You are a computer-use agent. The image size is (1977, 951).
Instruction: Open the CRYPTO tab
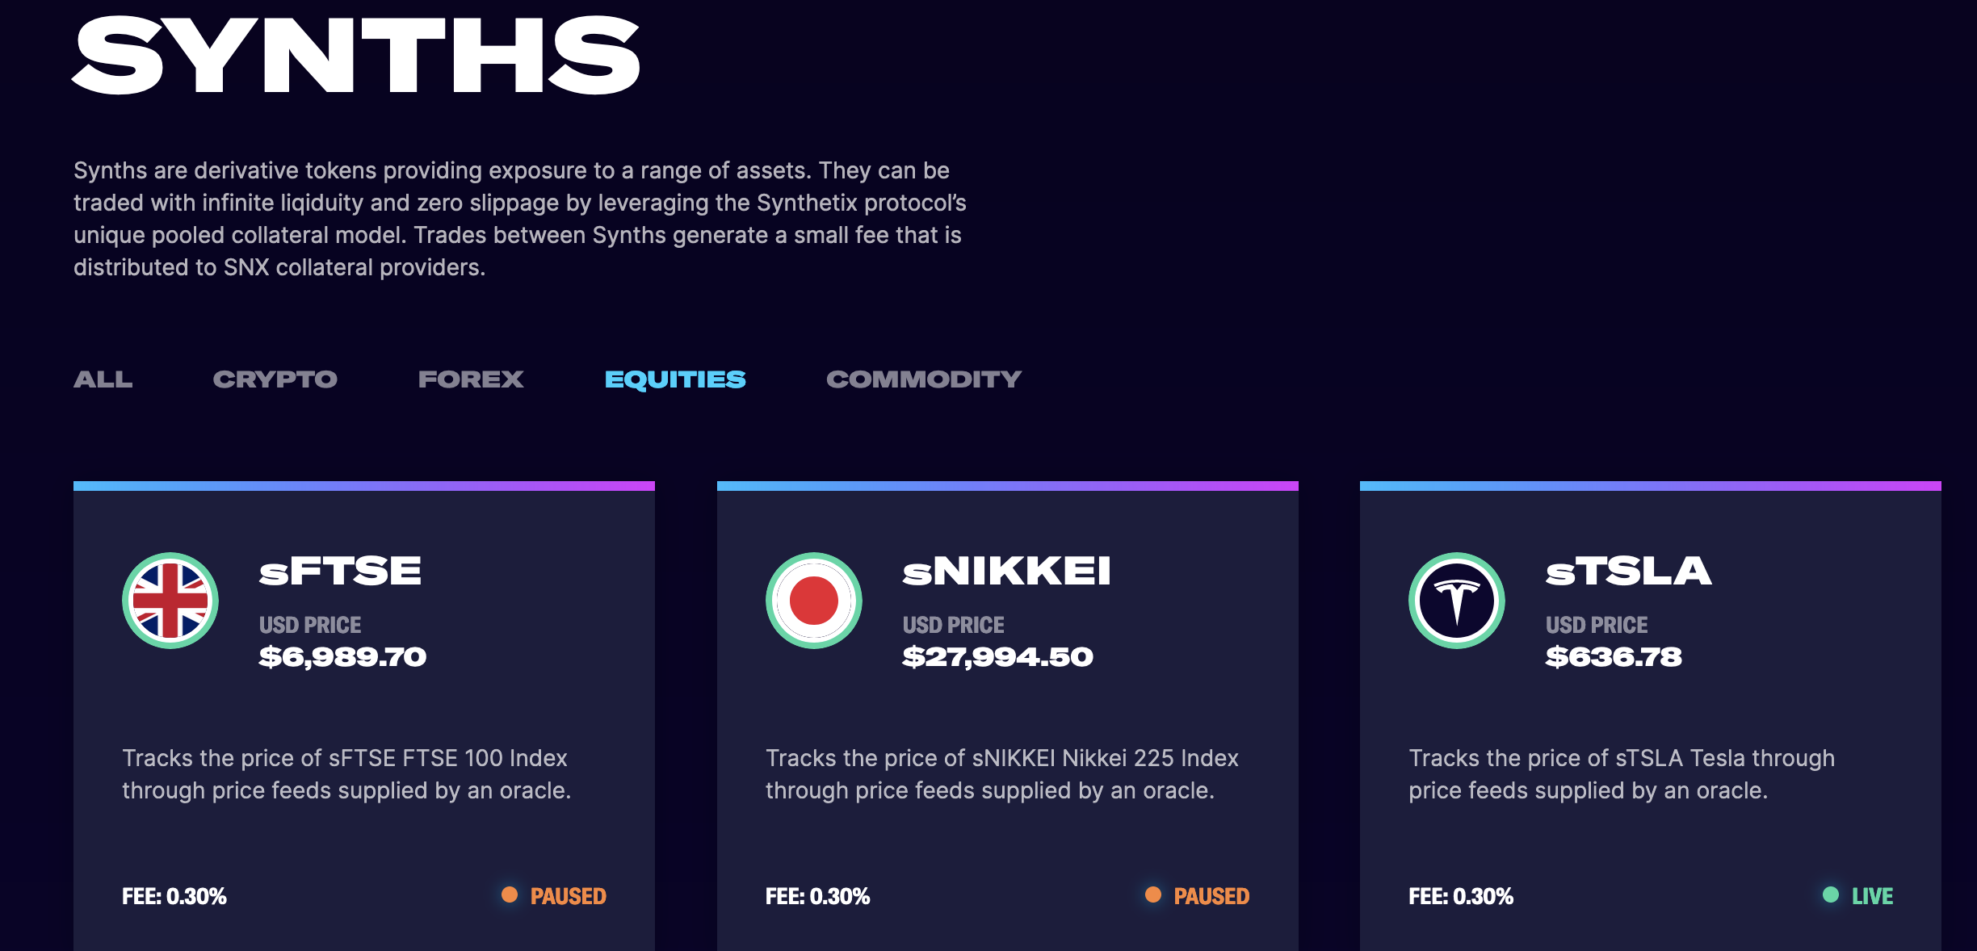coord(275,379)
